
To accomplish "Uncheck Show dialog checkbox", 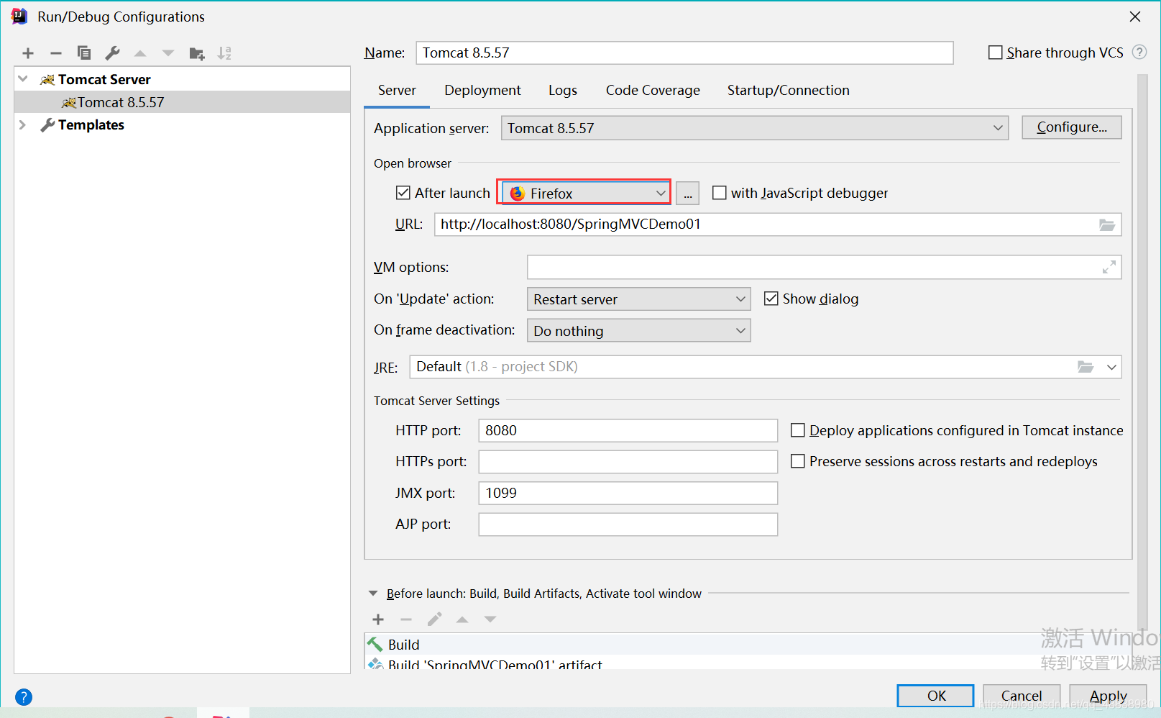I will tap(771, 299).
